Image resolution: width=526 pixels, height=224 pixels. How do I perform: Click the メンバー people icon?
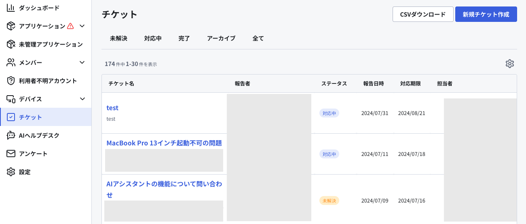coord(11,62)
